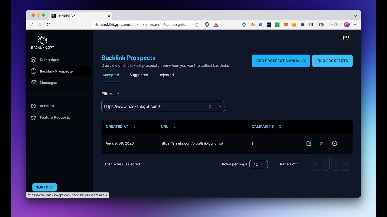This screenshot has width=387, height=217.
Task: Toggle the browser sidebar panel icon
Action: click(311, 25)
